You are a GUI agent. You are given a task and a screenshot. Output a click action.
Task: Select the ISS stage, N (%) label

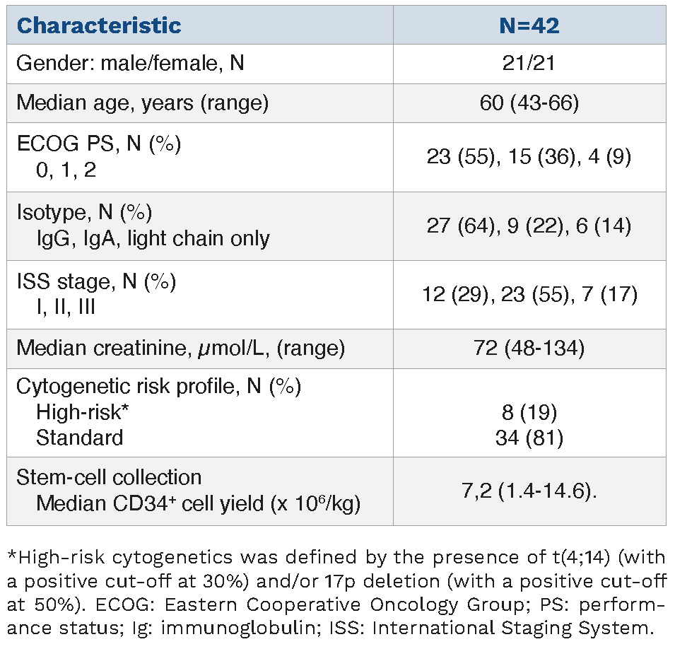click(96, 281)
